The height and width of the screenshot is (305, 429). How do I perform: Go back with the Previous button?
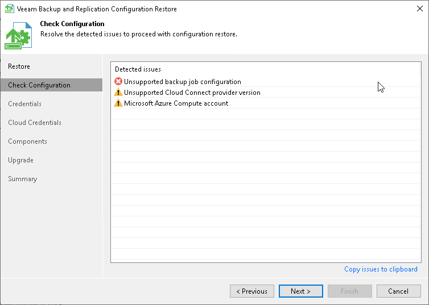[x=251, y=291]
